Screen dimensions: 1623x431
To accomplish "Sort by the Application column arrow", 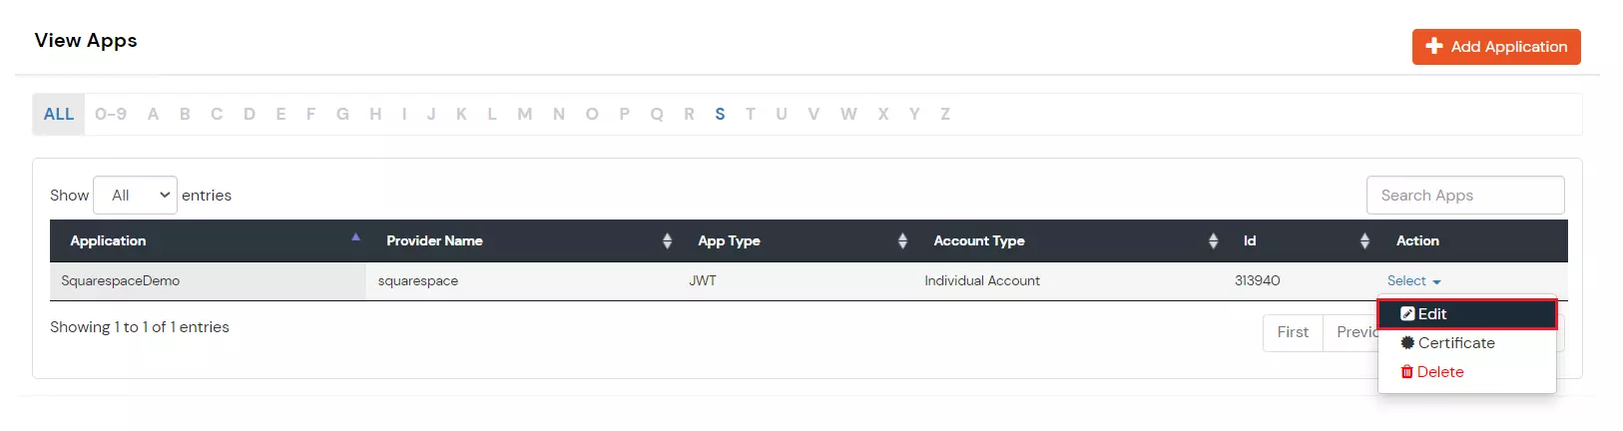I will [x=355, y=238].
